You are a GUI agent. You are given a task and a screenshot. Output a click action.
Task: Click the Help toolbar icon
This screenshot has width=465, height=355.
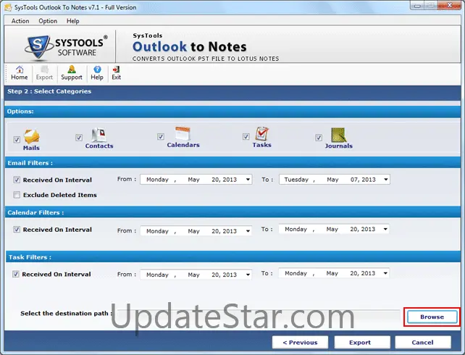click(97, 73)
